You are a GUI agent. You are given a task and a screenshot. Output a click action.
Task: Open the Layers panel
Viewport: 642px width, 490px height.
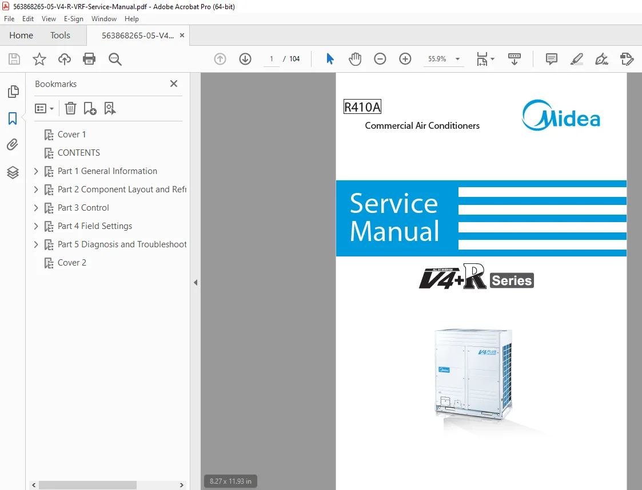tap(13, 172)
